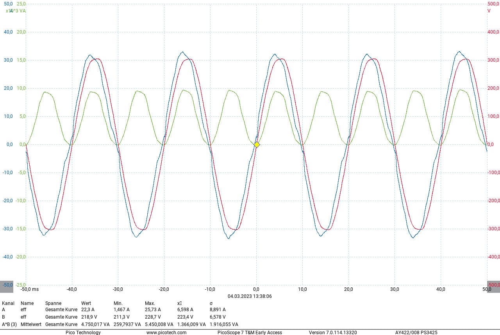Select channel B row in measurements table

[x=4, y=317]
